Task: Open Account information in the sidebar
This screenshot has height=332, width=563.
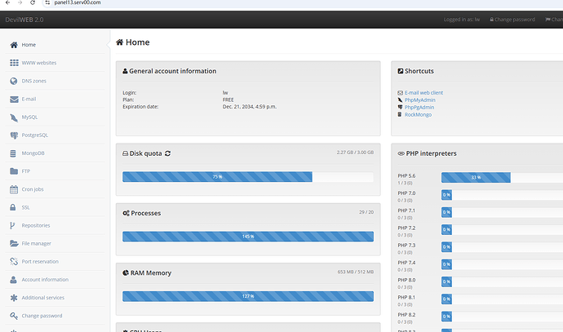Action: point(45,280)
